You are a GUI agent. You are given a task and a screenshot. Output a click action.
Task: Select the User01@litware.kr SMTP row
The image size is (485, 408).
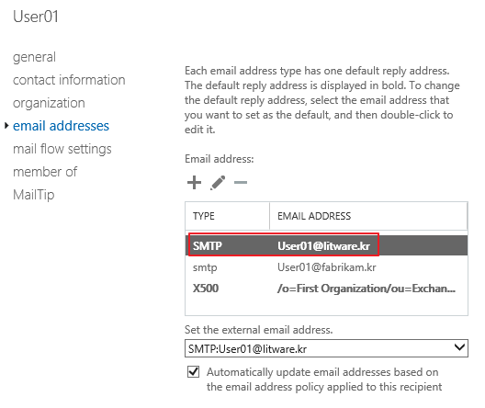click(326, 245)
